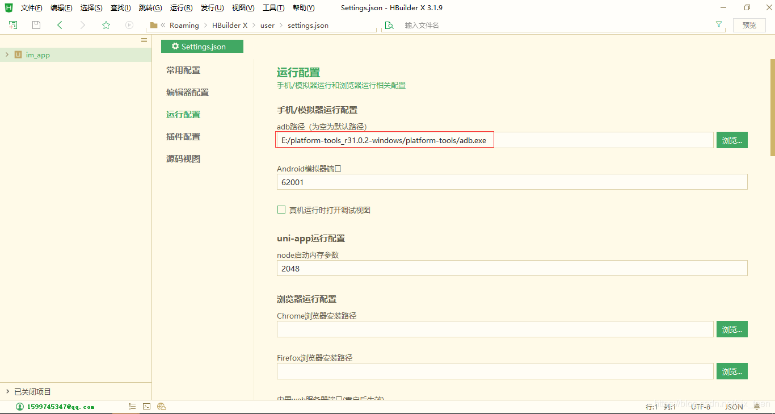Switch to 编辑器配置 settings section
The height and width of the screenshot is (414, 775).
click(x=187, y=93)
